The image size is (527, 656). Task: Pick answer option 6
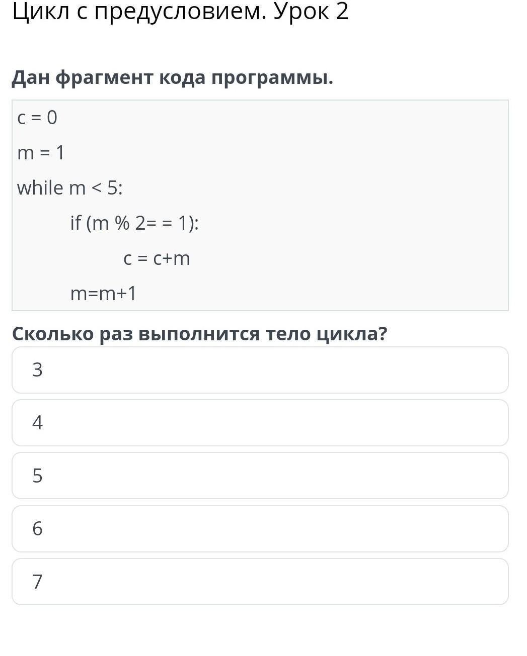click(x=260, y=529)
